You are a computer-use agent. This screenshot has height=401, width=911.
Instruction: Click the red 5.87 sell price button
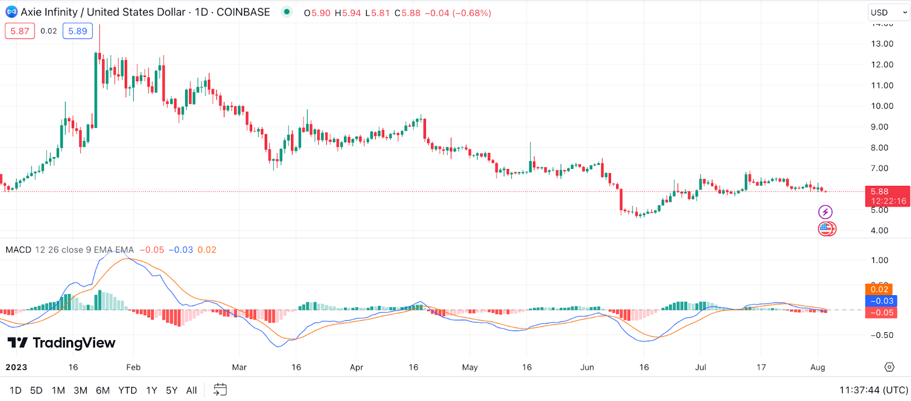pos(20,31)
